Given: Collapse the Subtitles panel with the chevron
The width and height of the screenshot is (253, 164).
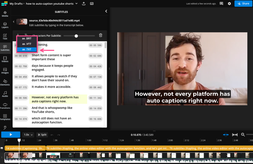Looking at the screenshot, I should click(106, 11).
